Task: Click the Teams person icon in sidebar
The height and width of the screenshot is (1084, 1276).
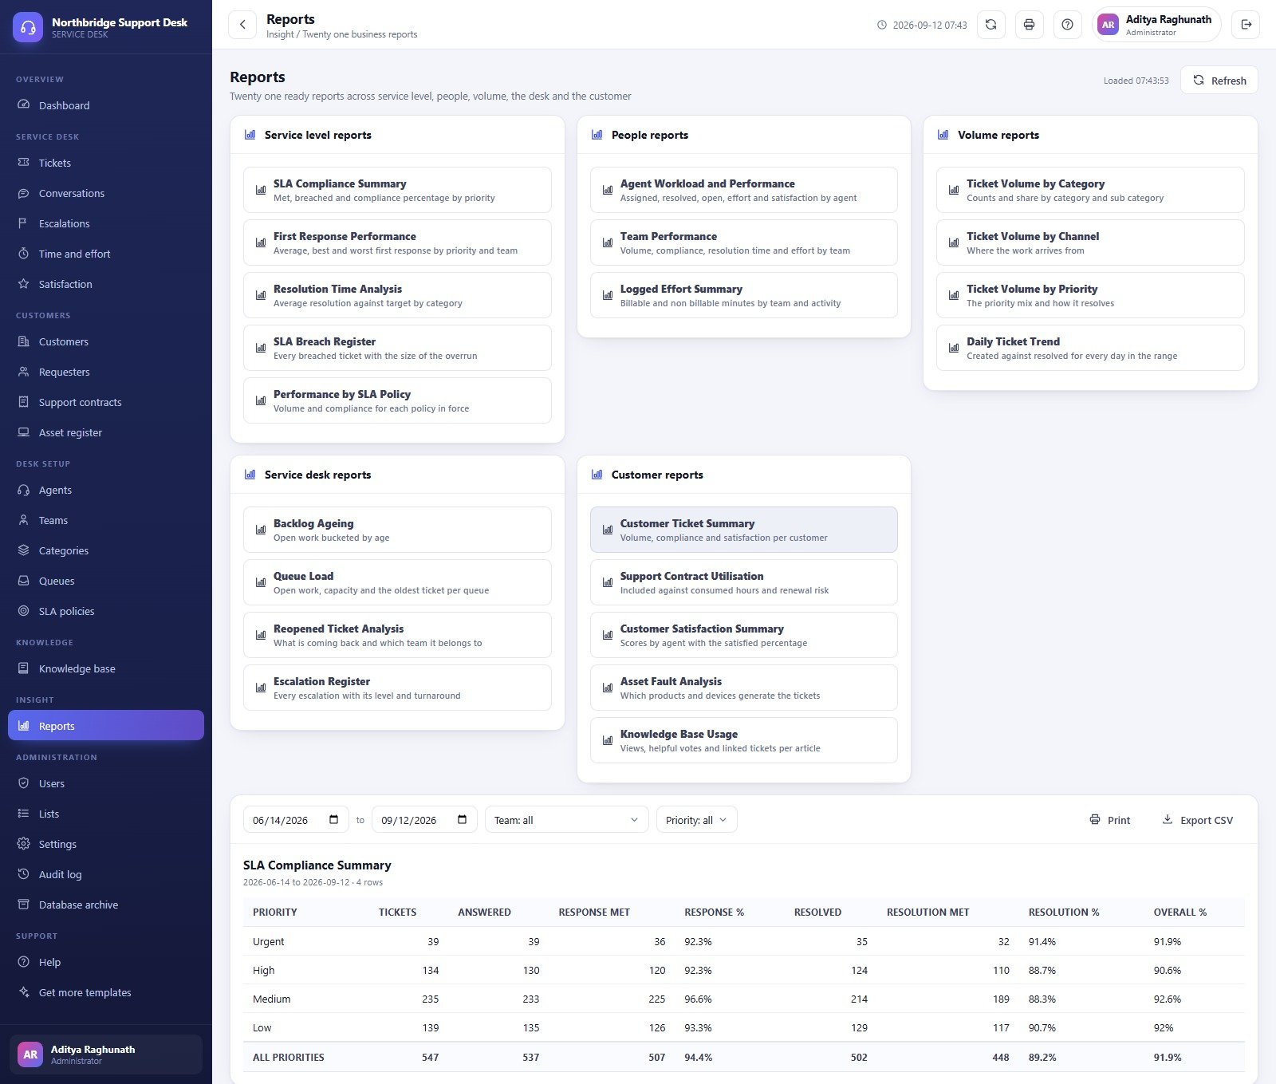Action: coord(23,520)
